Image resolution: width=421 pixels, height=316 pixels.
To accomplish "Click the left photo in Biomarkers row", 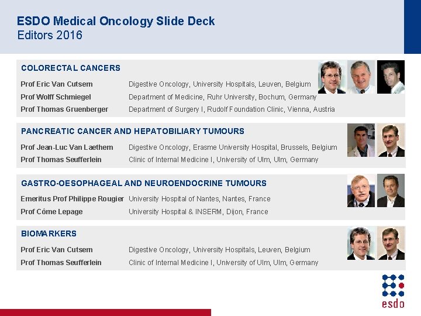I will tap(361, 243).
